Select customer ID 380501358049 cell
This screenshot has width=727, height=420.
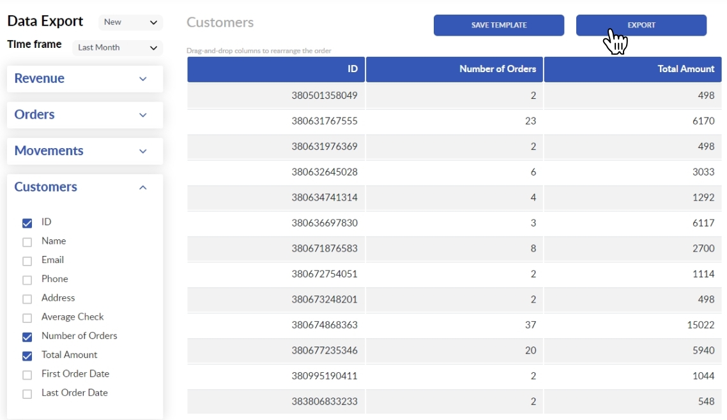276,96
